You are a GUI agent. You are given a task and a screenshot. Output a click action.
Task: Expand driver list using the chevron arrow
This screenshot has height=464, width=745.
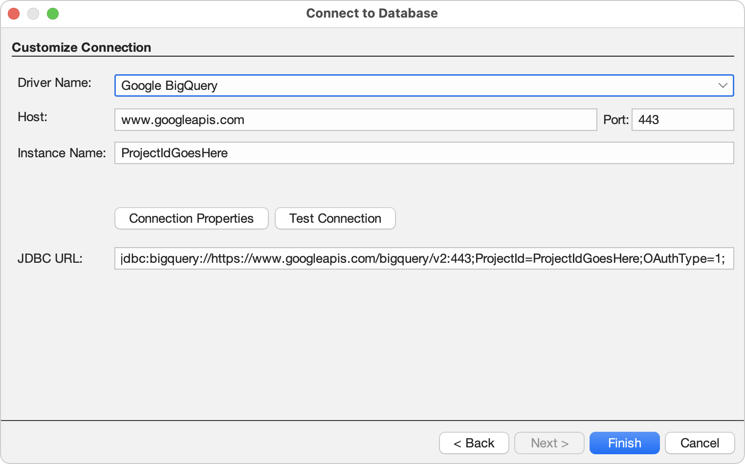(723, 85)
